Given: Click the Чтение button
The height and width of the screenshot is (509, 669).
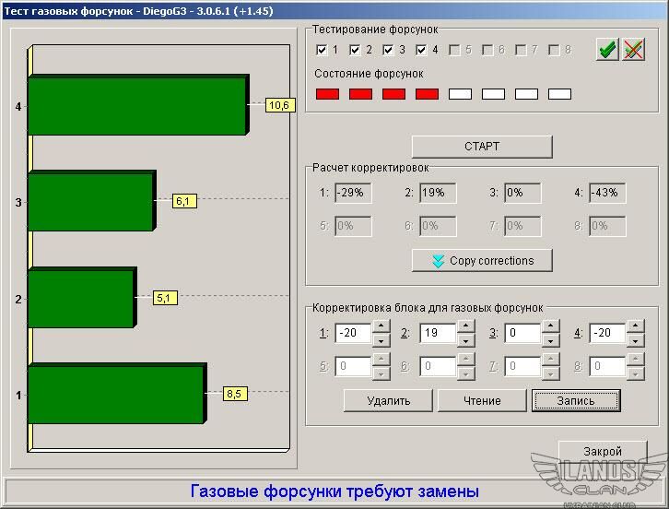Looking at the screenshot, I should tap(482, 400).
